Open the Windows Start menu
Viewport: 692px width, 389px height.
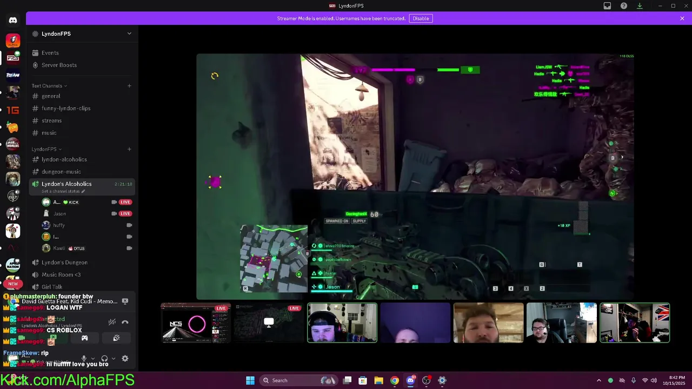coord(250,380)
